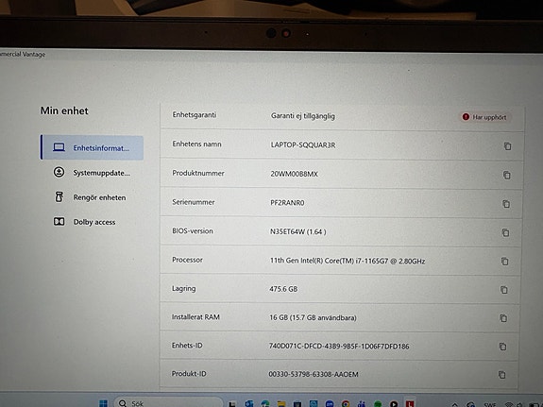This screenshot has width=543, height=407.
Task: Open the Windows Start menu
Action: coord(103,403)
